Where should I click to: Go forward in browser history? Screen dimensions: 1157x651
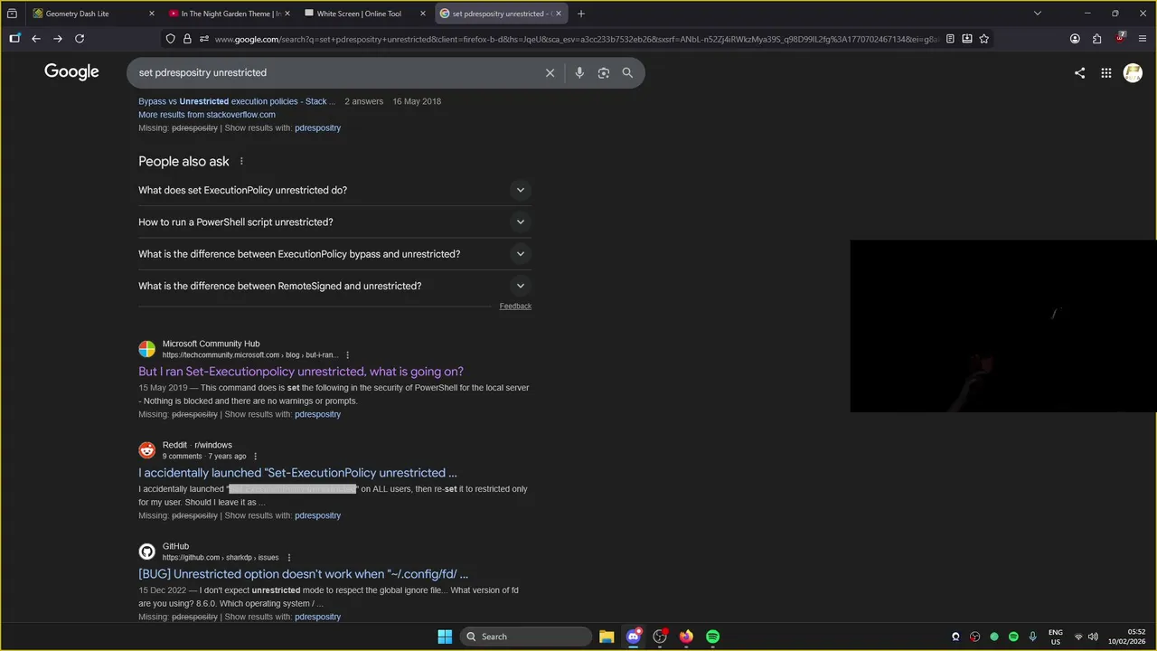[58, 39]
